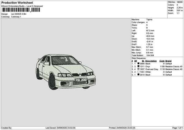
Task: Click the Up value 46.9 mm
Action: click(x=150, y=36)
